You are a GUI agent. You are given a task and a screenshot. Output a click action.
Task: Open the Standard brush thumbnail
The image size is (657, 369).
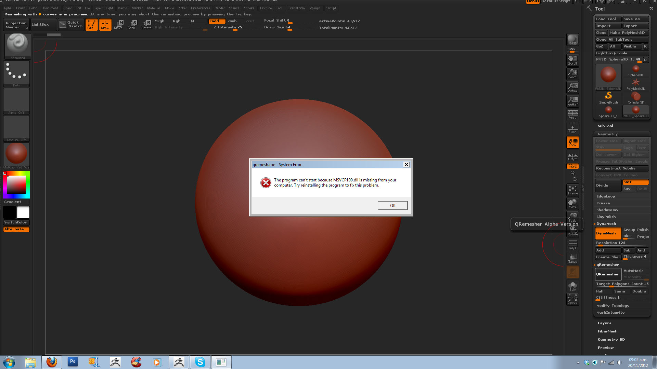(17, 46)
